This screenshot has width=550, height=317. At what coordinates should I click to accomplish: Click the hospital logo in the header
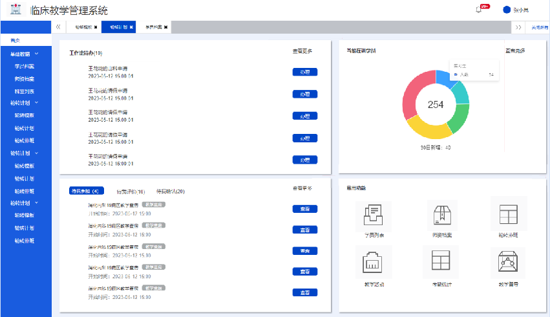tap(16, 10)
